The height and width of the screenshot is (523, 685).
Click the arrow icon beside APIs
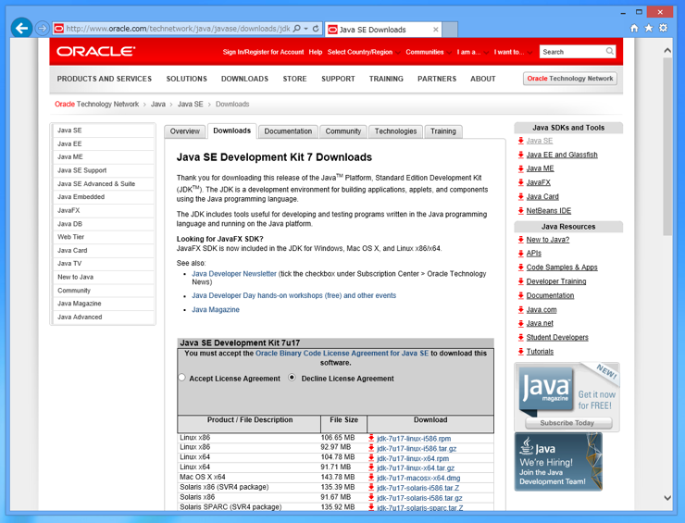click(521, 254)
